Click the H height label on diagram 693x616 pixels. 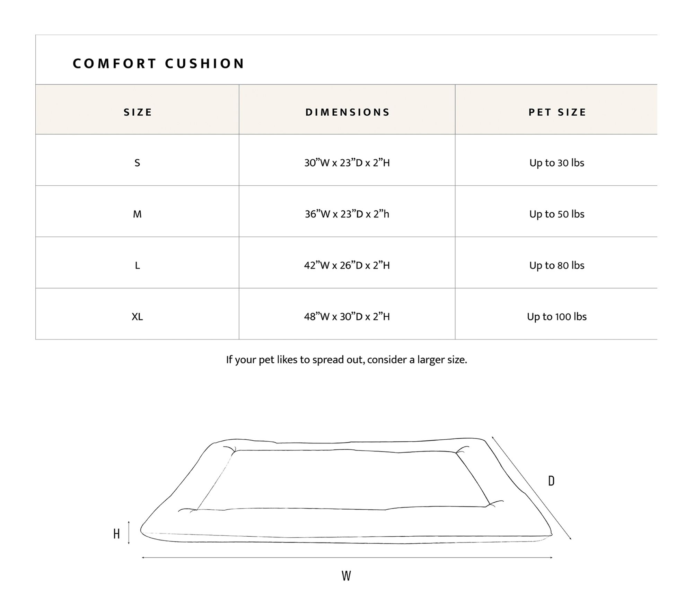(x=116, y=534)
